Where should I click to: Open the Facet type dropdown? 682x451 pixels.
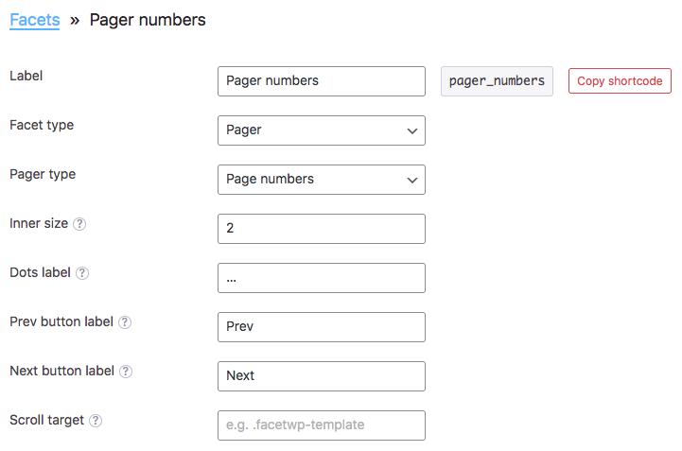(322, 130)
